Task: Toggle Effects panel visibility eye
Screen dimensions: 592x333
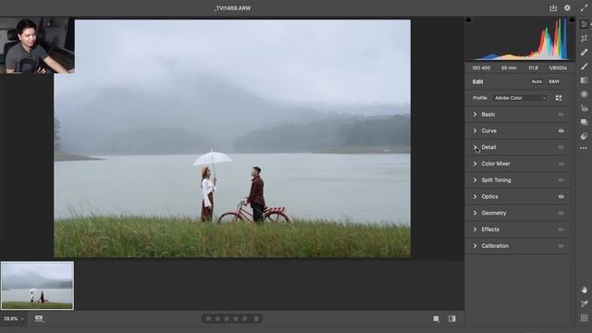Action: pyautogui.click(x=561, y=229)
